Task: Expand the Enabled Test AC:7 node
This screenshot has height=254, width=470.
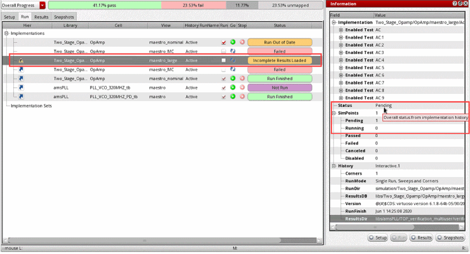Action: (341, 83)
